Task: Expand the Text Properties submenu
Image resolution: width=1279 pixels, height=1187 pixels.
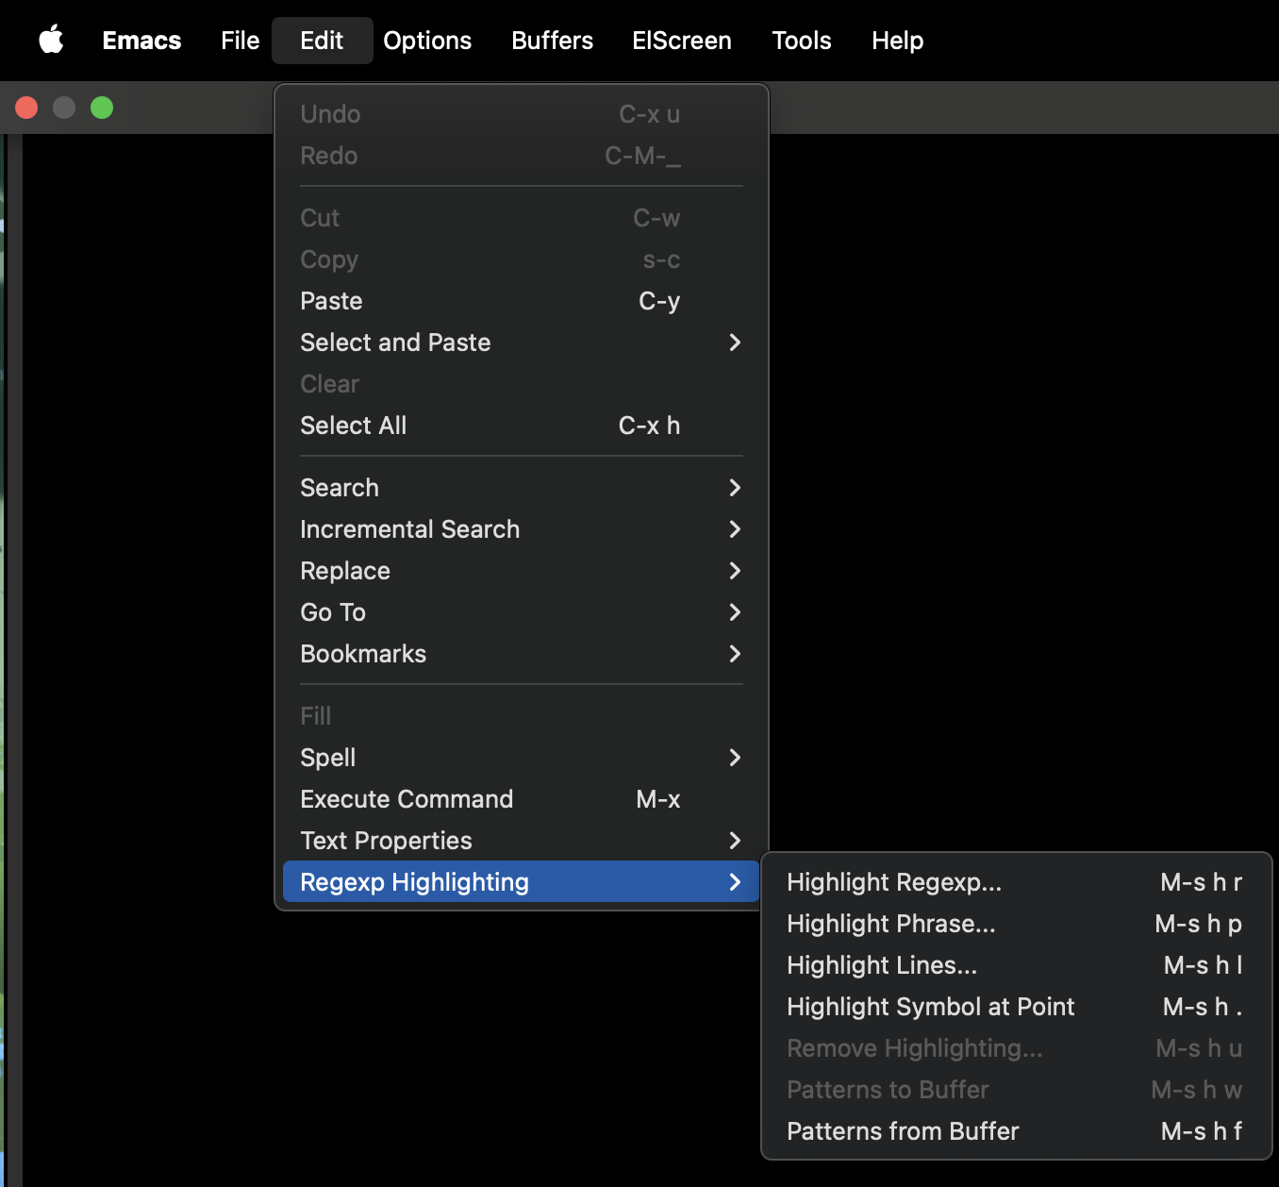Action: (x=522, y=841)
